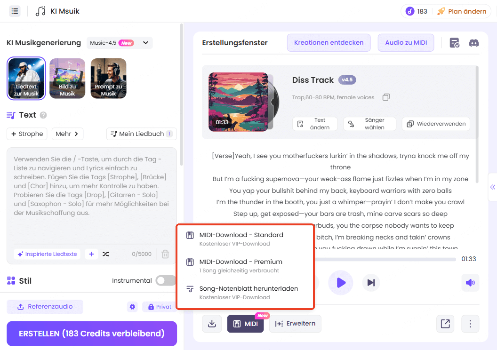Open the Discord icon in the top toolbar
Screen dimensions: 497x350
[474, 43]
